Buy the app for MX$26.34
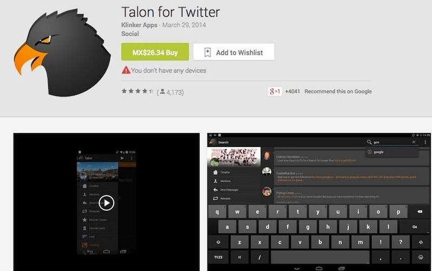432x271 pixels. click(155, 52)
